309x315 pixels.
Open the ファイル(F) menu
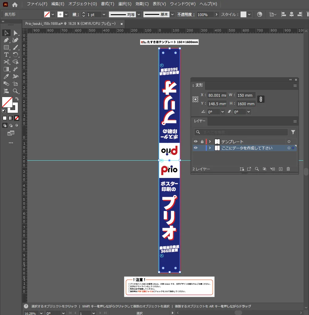pyautogui.click(x=37, y=4)
